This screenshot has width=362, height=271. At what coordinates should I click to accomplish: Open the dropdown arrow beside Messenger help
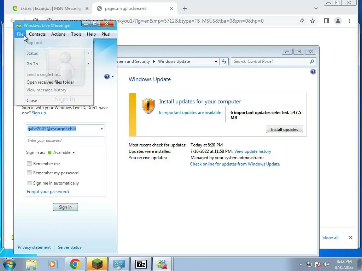(112, 77)
